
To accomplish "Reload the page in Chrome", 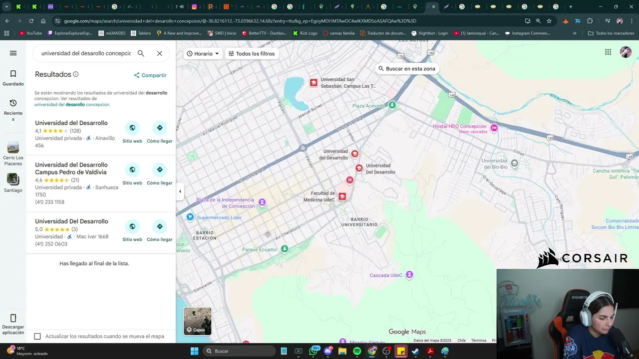I will click(31, 21).
